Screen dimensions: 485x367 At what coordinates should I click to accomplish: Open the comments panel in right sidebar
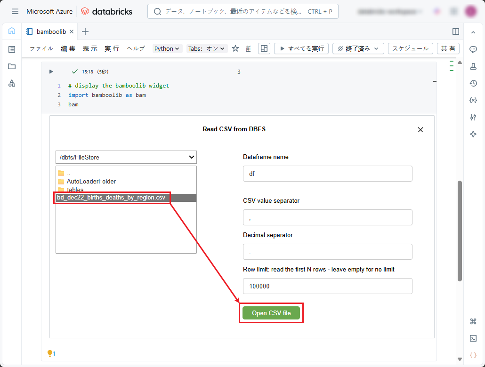click(x=473, y=49)
